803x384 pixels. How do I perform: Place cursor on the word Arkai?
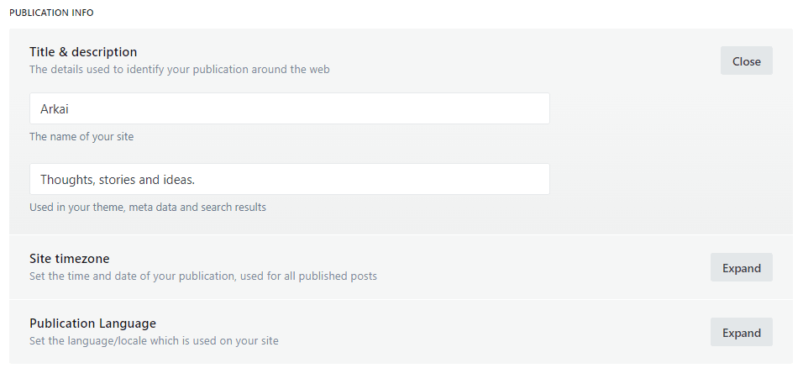pyautogui.click(x=55, y=108)
